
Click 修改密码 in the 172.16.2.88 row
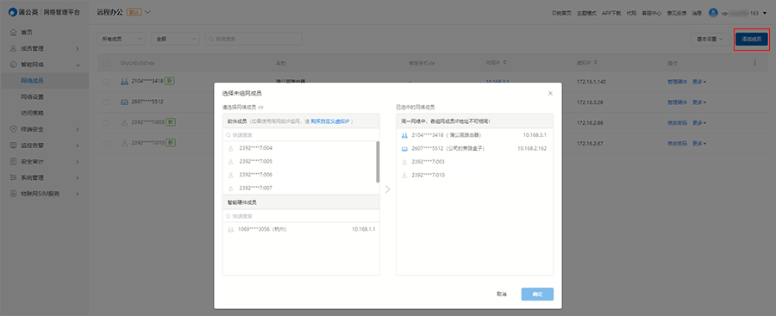coord(677,122)
